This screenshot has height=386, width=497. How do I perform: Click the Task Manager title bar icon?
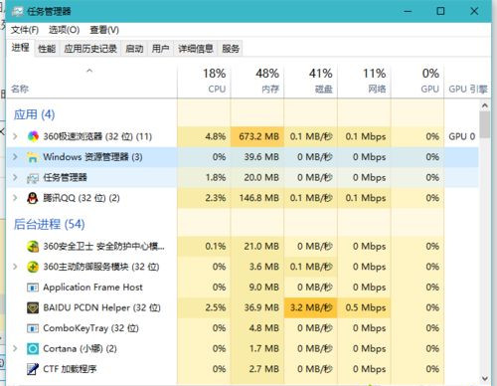[x=18, y=12]
